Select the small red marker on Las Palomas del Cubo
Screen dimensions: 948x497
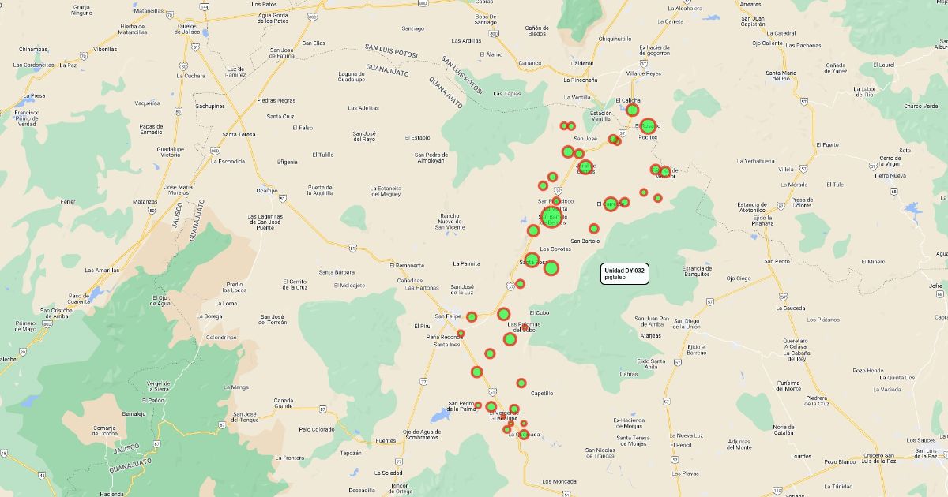(525, 327)
